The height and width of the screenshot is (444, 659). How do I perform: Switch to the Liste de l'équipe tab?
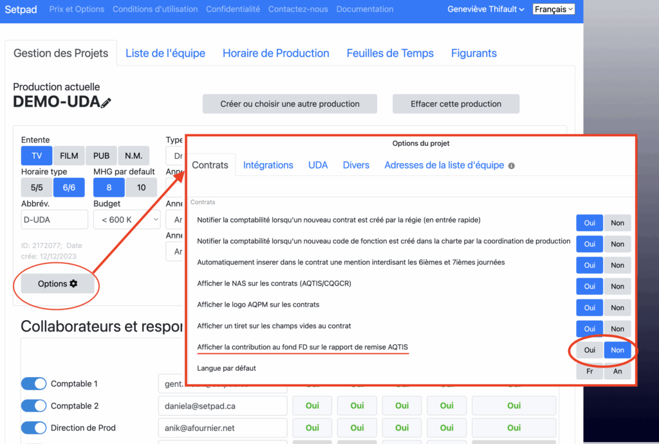click(x=165, y=53)
